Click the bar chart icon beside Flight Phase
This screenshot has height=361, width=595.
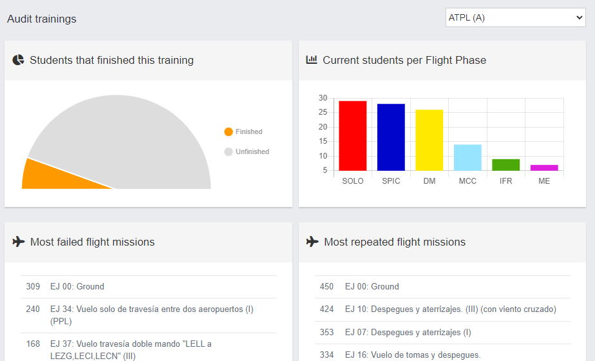point(312,60)
